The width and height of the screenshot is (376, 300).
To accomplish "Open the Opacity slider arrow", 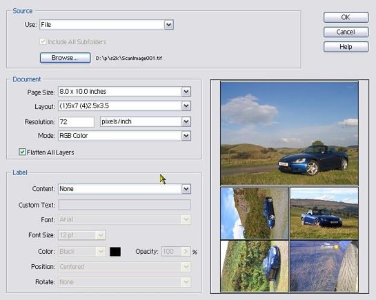I will pyautogui.click(x=186, y=251).
